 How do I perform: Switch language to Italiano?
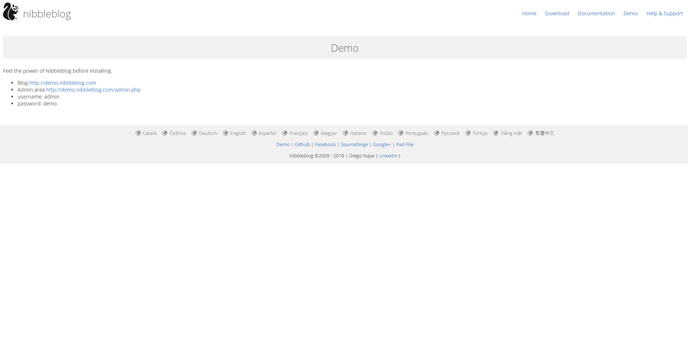(358, 133)
